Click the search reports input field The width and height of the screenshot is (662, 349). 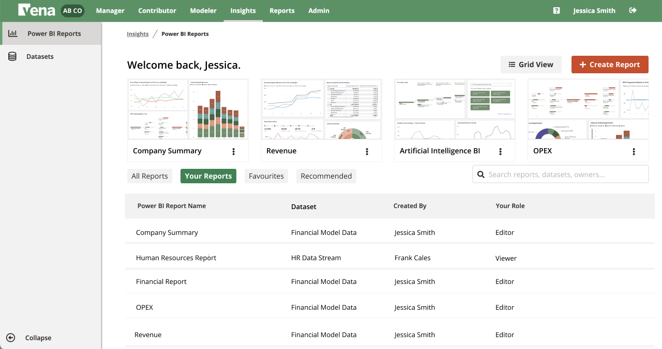561,174
